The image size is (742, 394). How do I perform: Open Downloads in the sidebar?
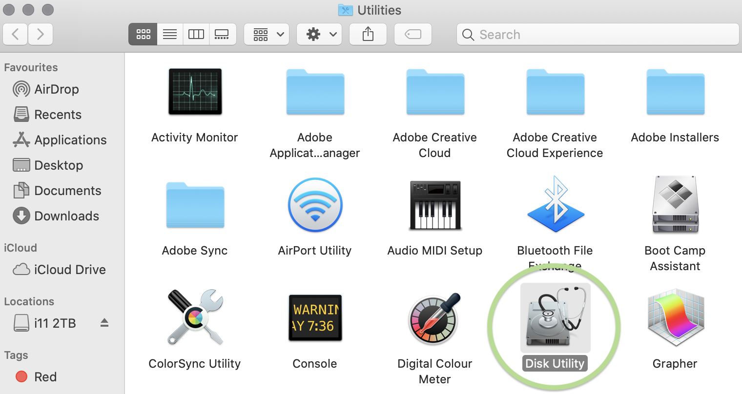[x=56, y=216]
